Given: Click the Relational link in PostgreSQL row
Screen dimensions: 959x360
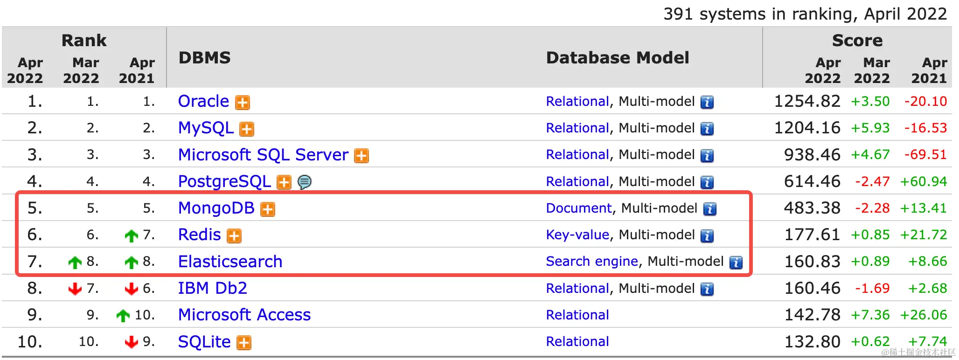Looking at the screenshot, I should tap(577, 181).
